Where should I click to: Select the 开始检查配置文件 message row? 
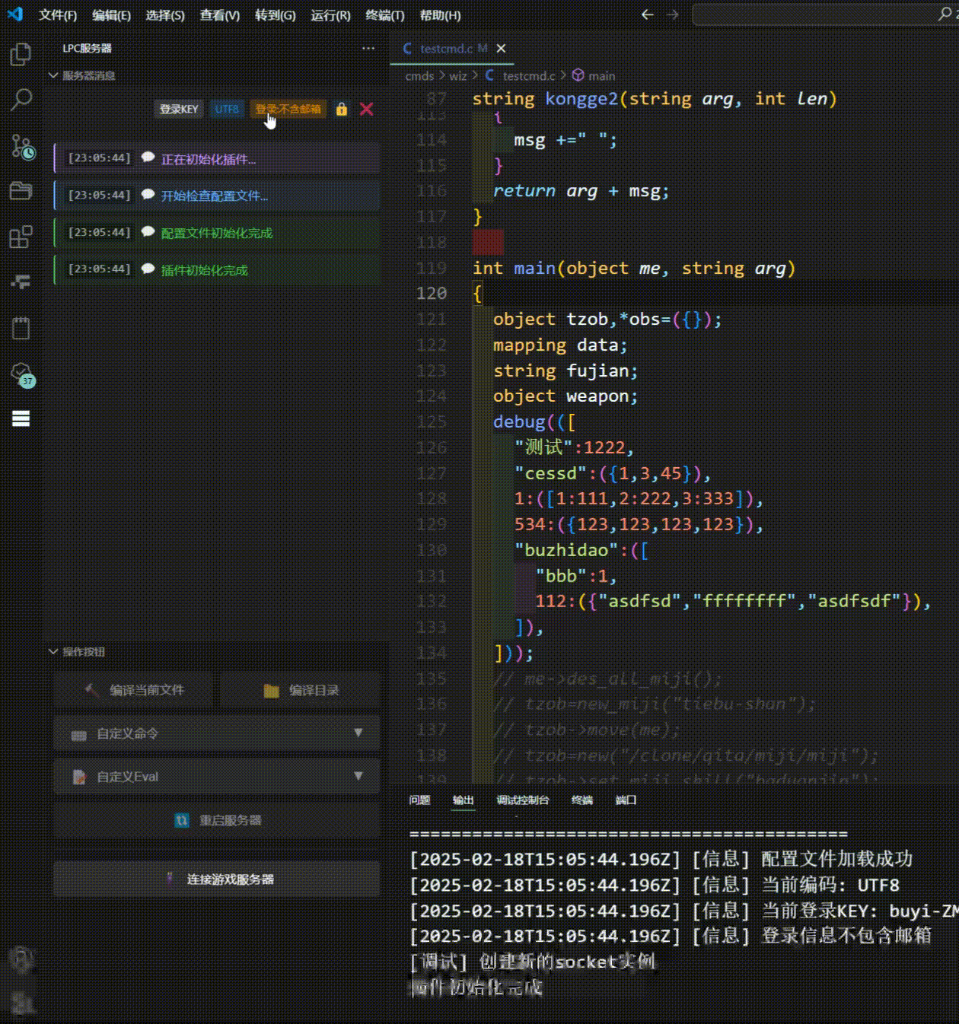click(x=217, y=196)
